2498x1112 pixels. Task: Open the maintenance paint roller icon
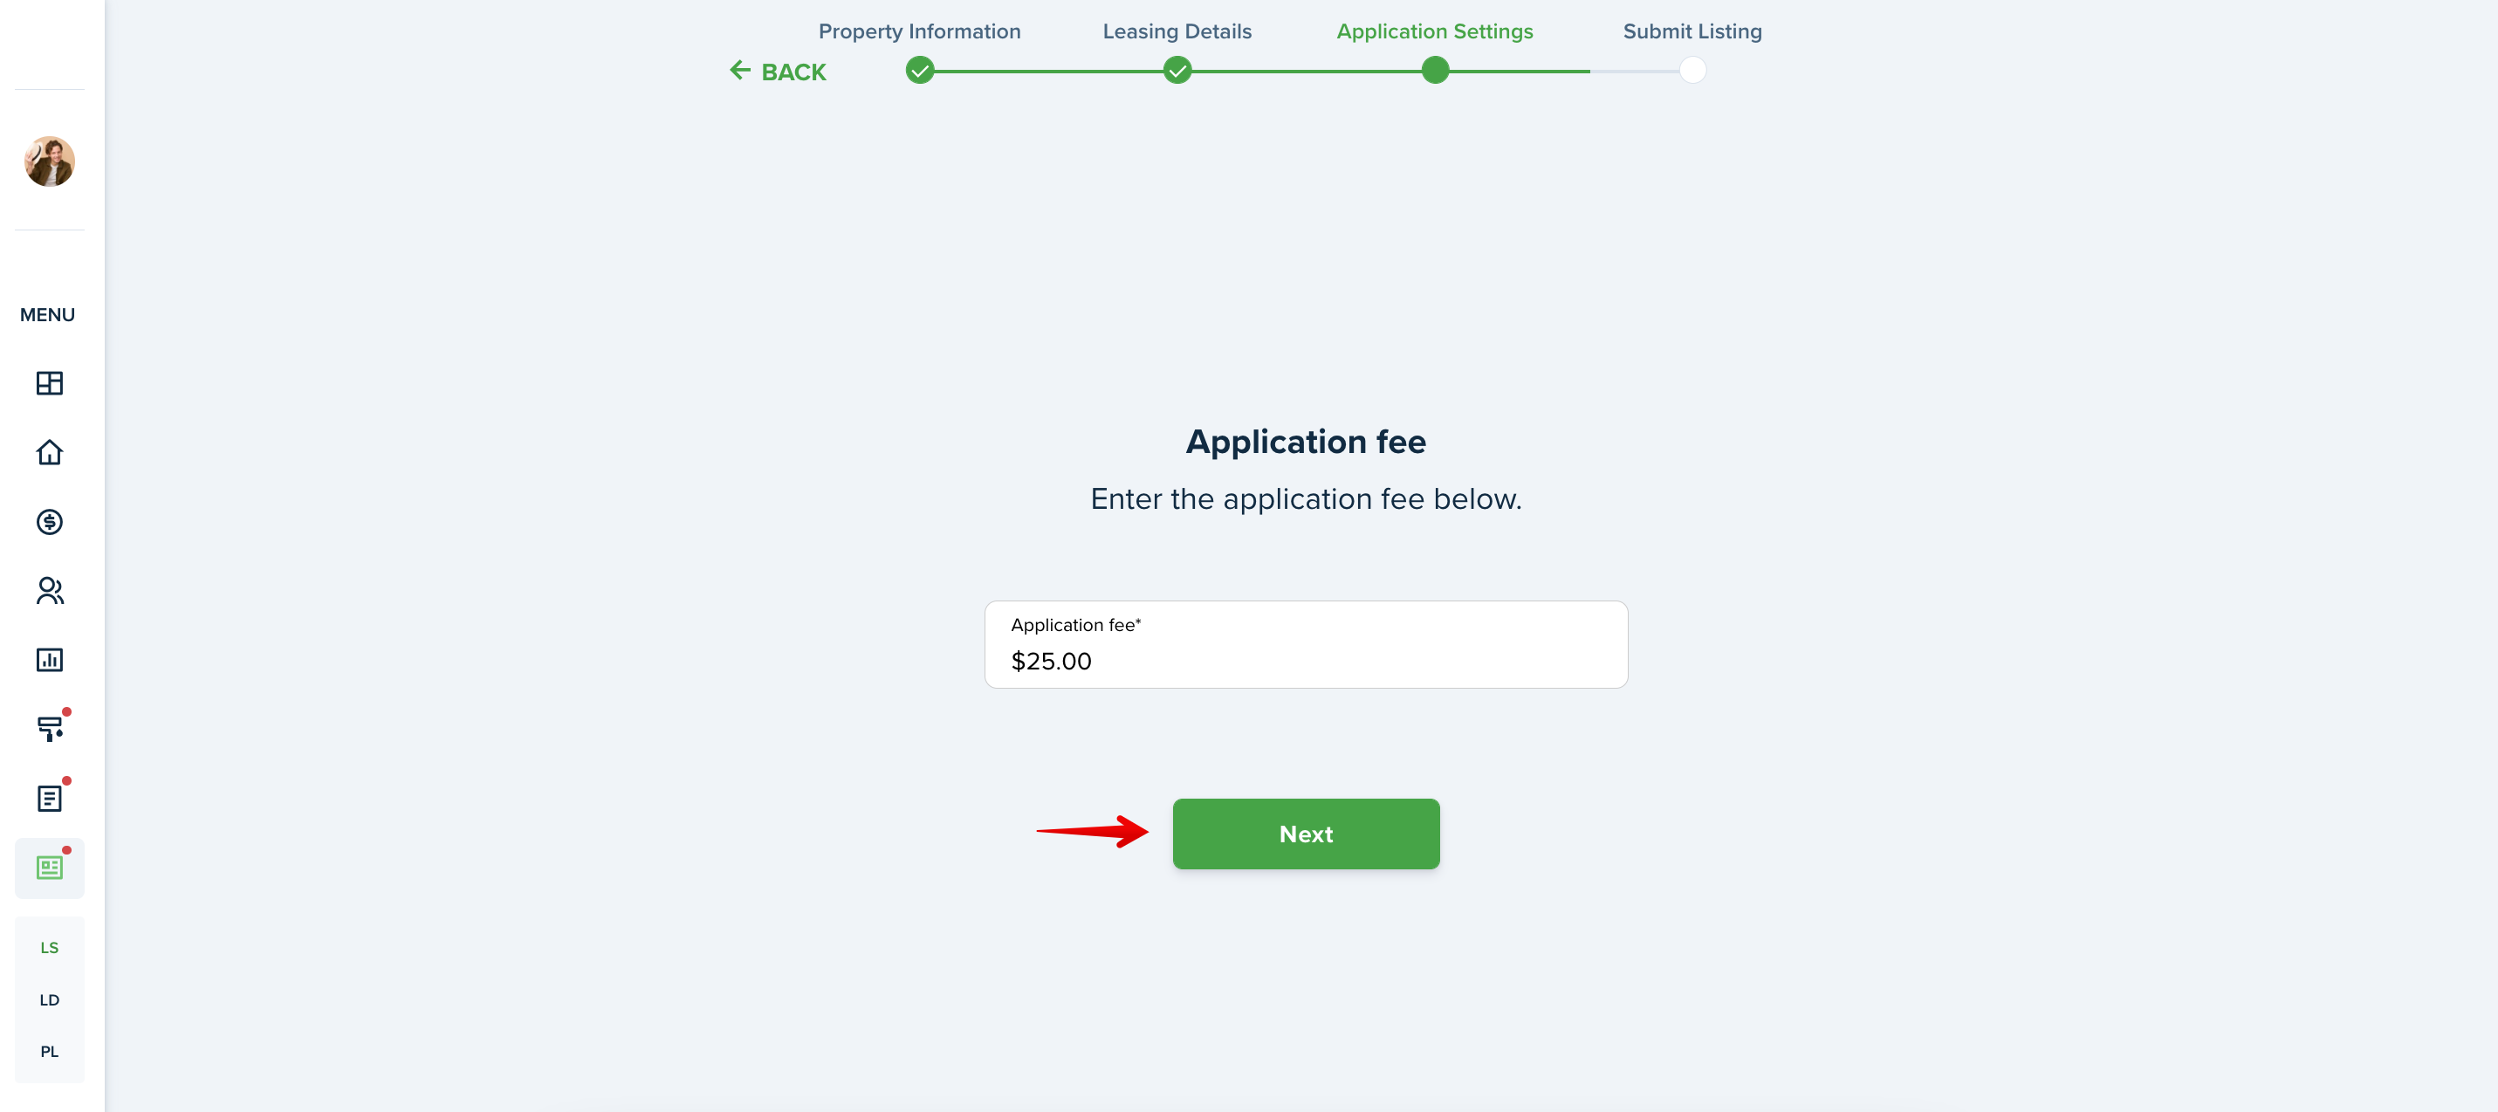(50, 729)
